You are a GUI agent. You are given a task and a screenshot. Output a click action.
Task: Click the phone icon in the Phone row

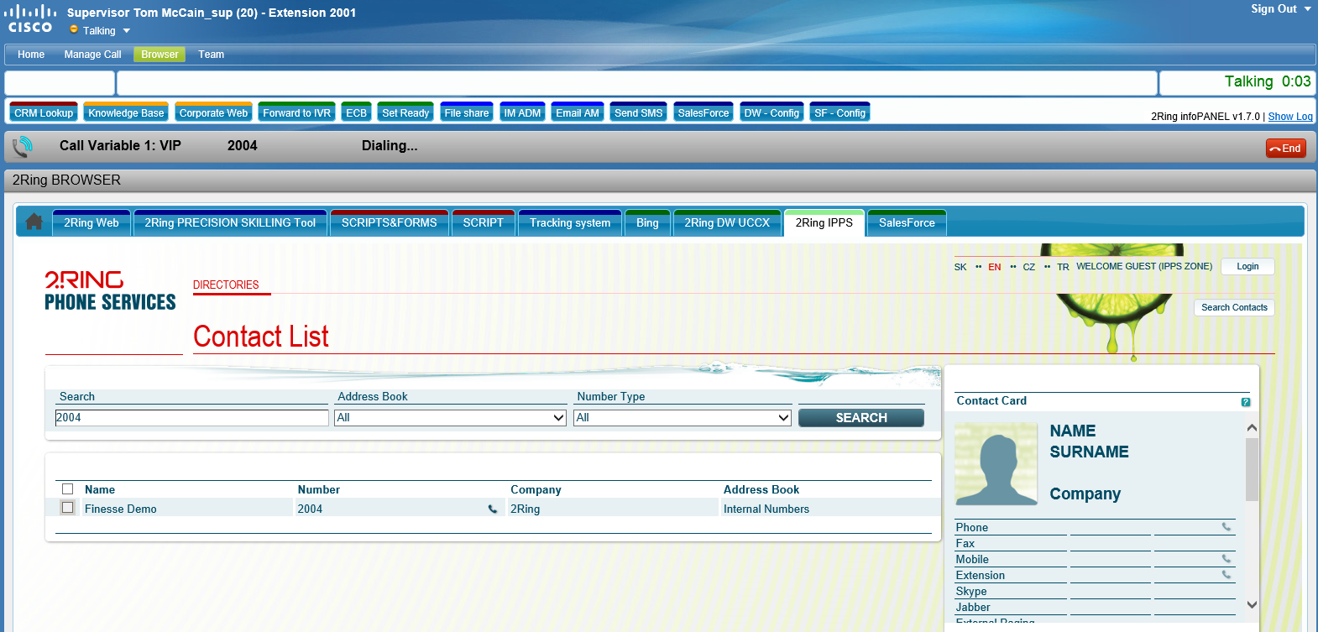point(1226,527)
